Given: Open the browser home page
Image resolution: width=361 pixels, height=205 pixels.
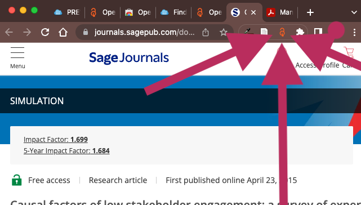Looking at the screenshot, I should point(63,32).
